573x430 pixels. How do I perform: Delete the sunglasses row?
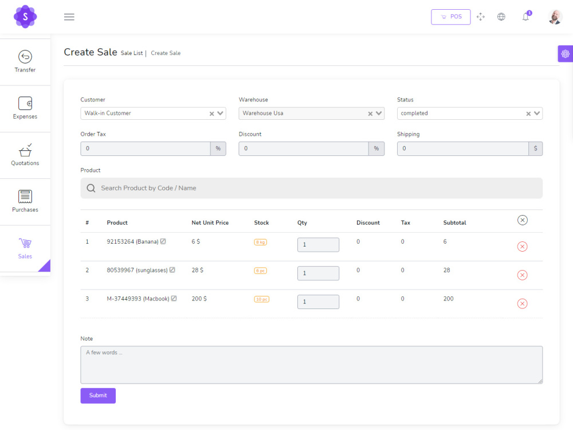coord(523,275)
